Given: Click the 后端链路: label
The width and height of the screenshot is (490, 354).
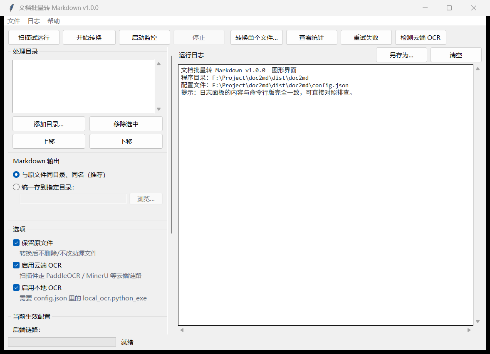Looking at the screenshot, I should pos(27,329).
